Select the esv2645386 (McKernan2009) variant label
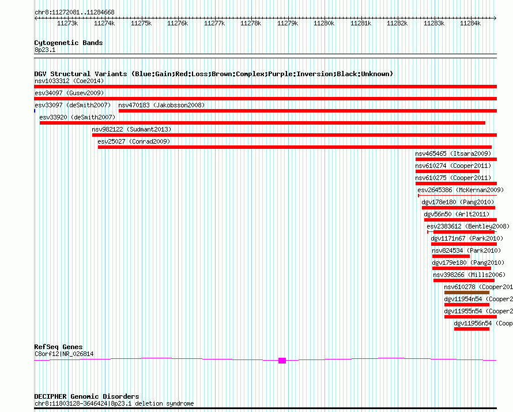The height and width of the screenshot is (412, 513). pos(460,190)
